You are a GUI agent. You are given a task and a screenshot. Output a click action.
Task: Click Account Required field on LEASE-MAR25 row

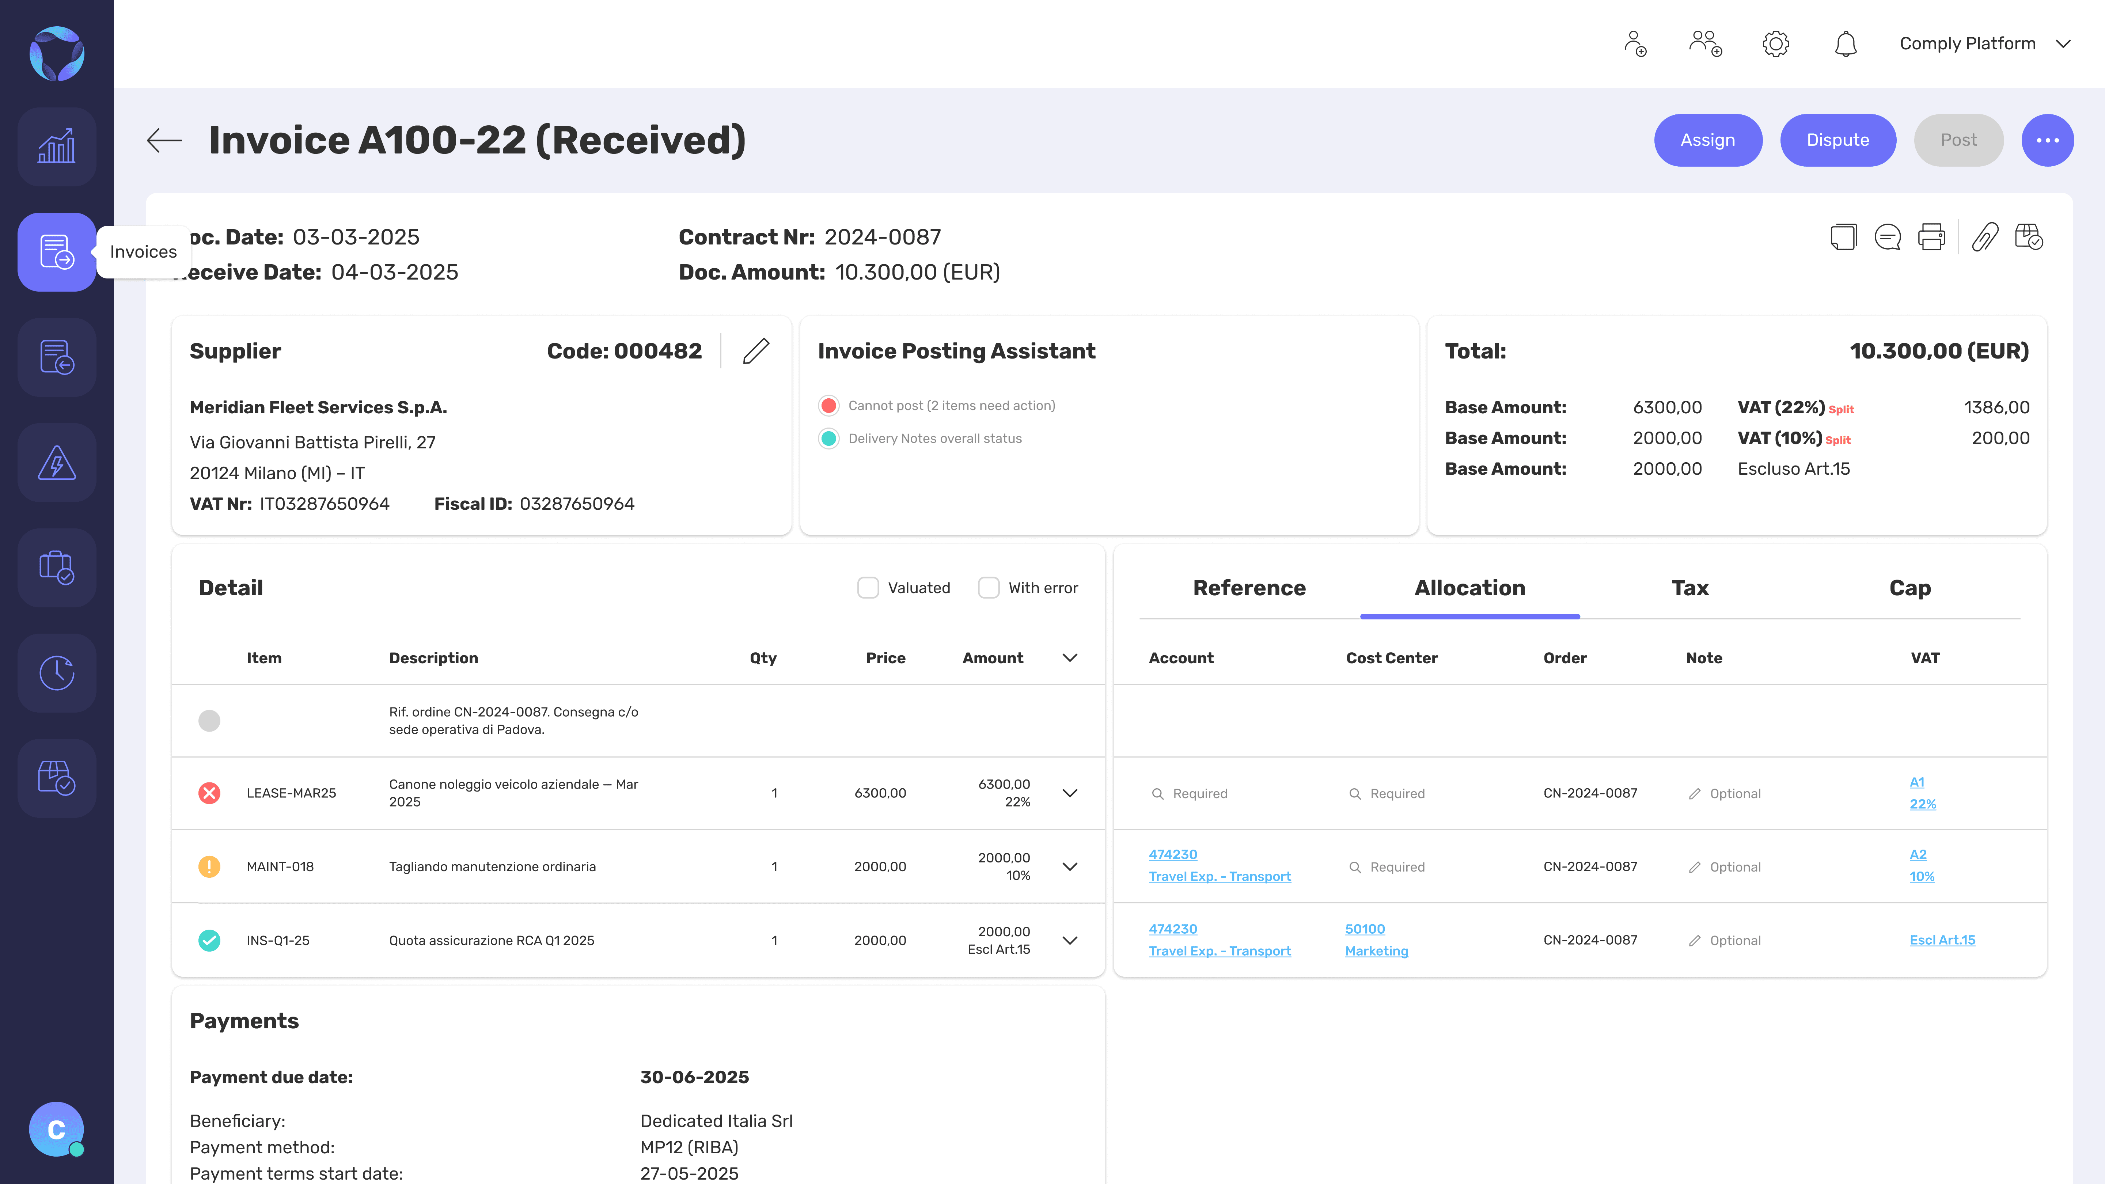click(x=1190, y=793)
